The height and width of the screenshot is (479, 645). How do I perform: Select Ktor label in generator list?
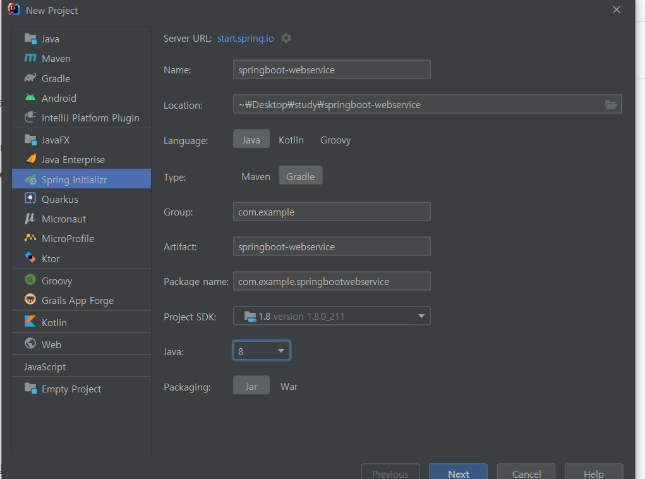pyautogui.click(x=51, y=259)
